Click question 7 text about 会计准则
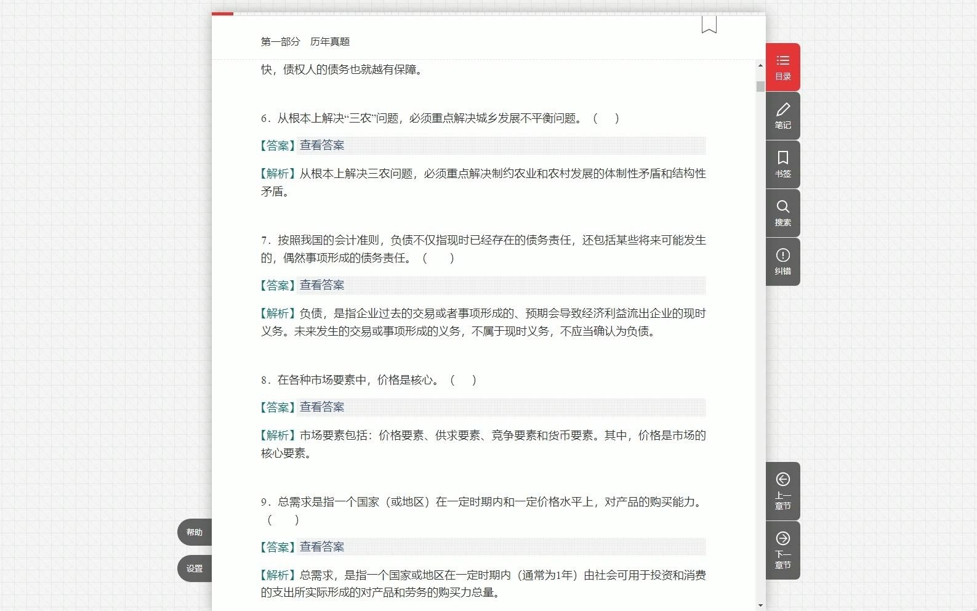Screen dimensions: 977x611 tap(483, 249)
